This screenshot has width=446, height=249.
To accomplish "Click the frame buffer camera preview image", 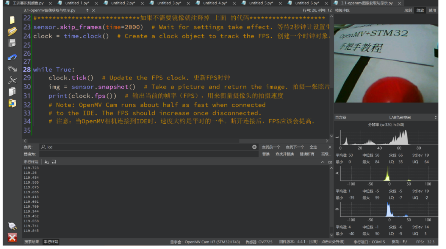I will 386,63.
